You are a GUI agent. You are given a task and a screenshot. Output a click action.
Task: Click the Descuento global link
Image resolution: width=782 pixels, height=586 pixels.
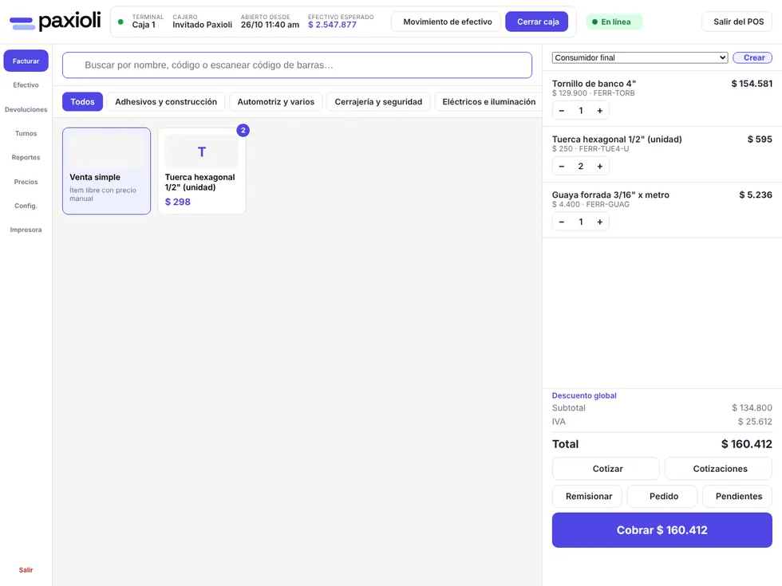click(584, 395)
